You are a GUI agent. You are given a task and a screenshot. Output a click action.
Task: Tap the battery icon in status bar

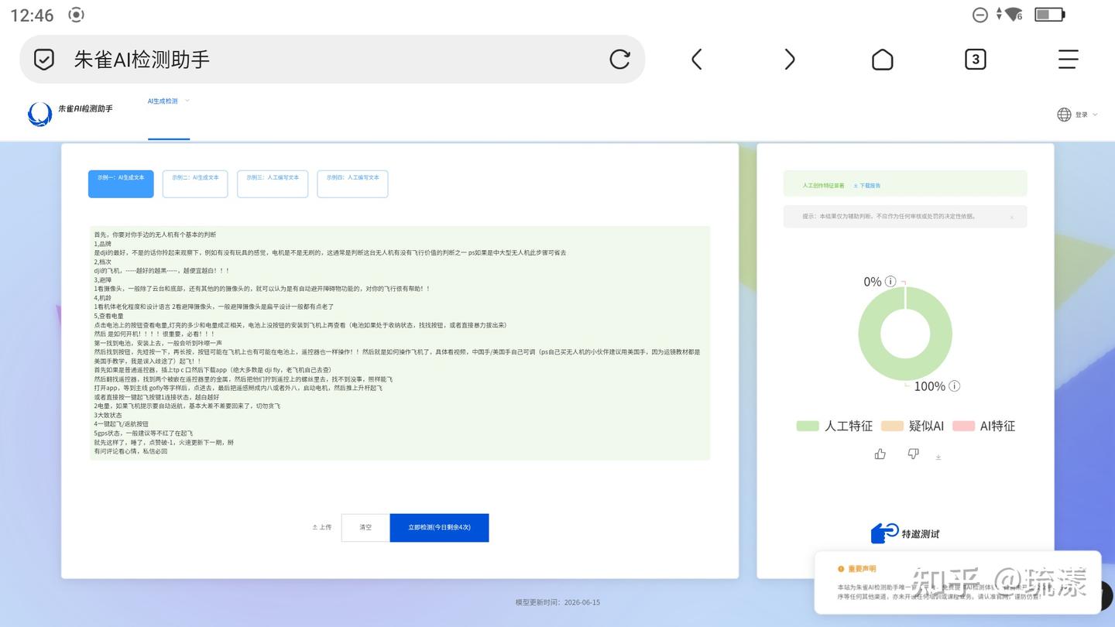(x=1050, y=14)
